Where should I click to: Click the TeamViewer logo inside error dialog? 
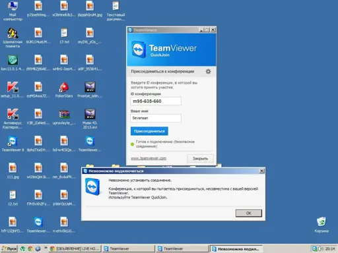click(92, 187)
